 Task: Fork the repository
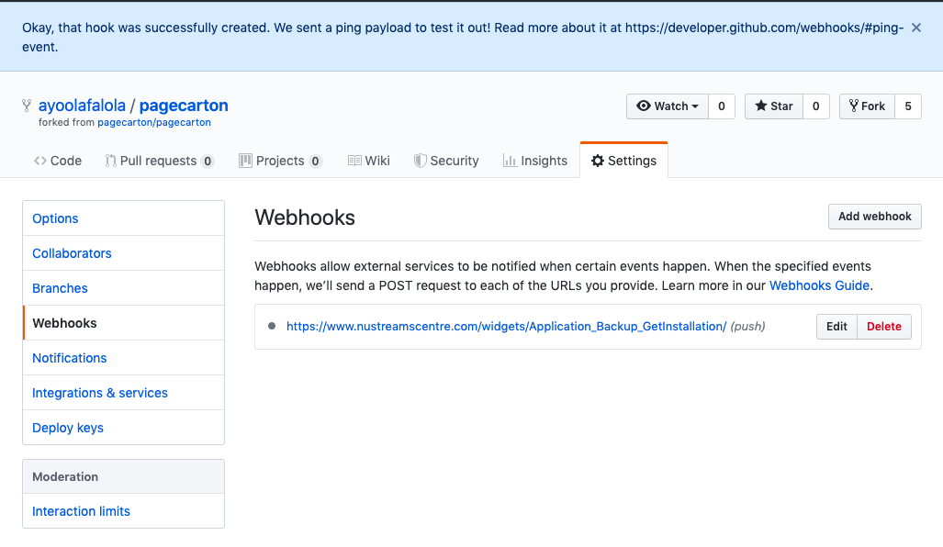[x=867, y=106]
